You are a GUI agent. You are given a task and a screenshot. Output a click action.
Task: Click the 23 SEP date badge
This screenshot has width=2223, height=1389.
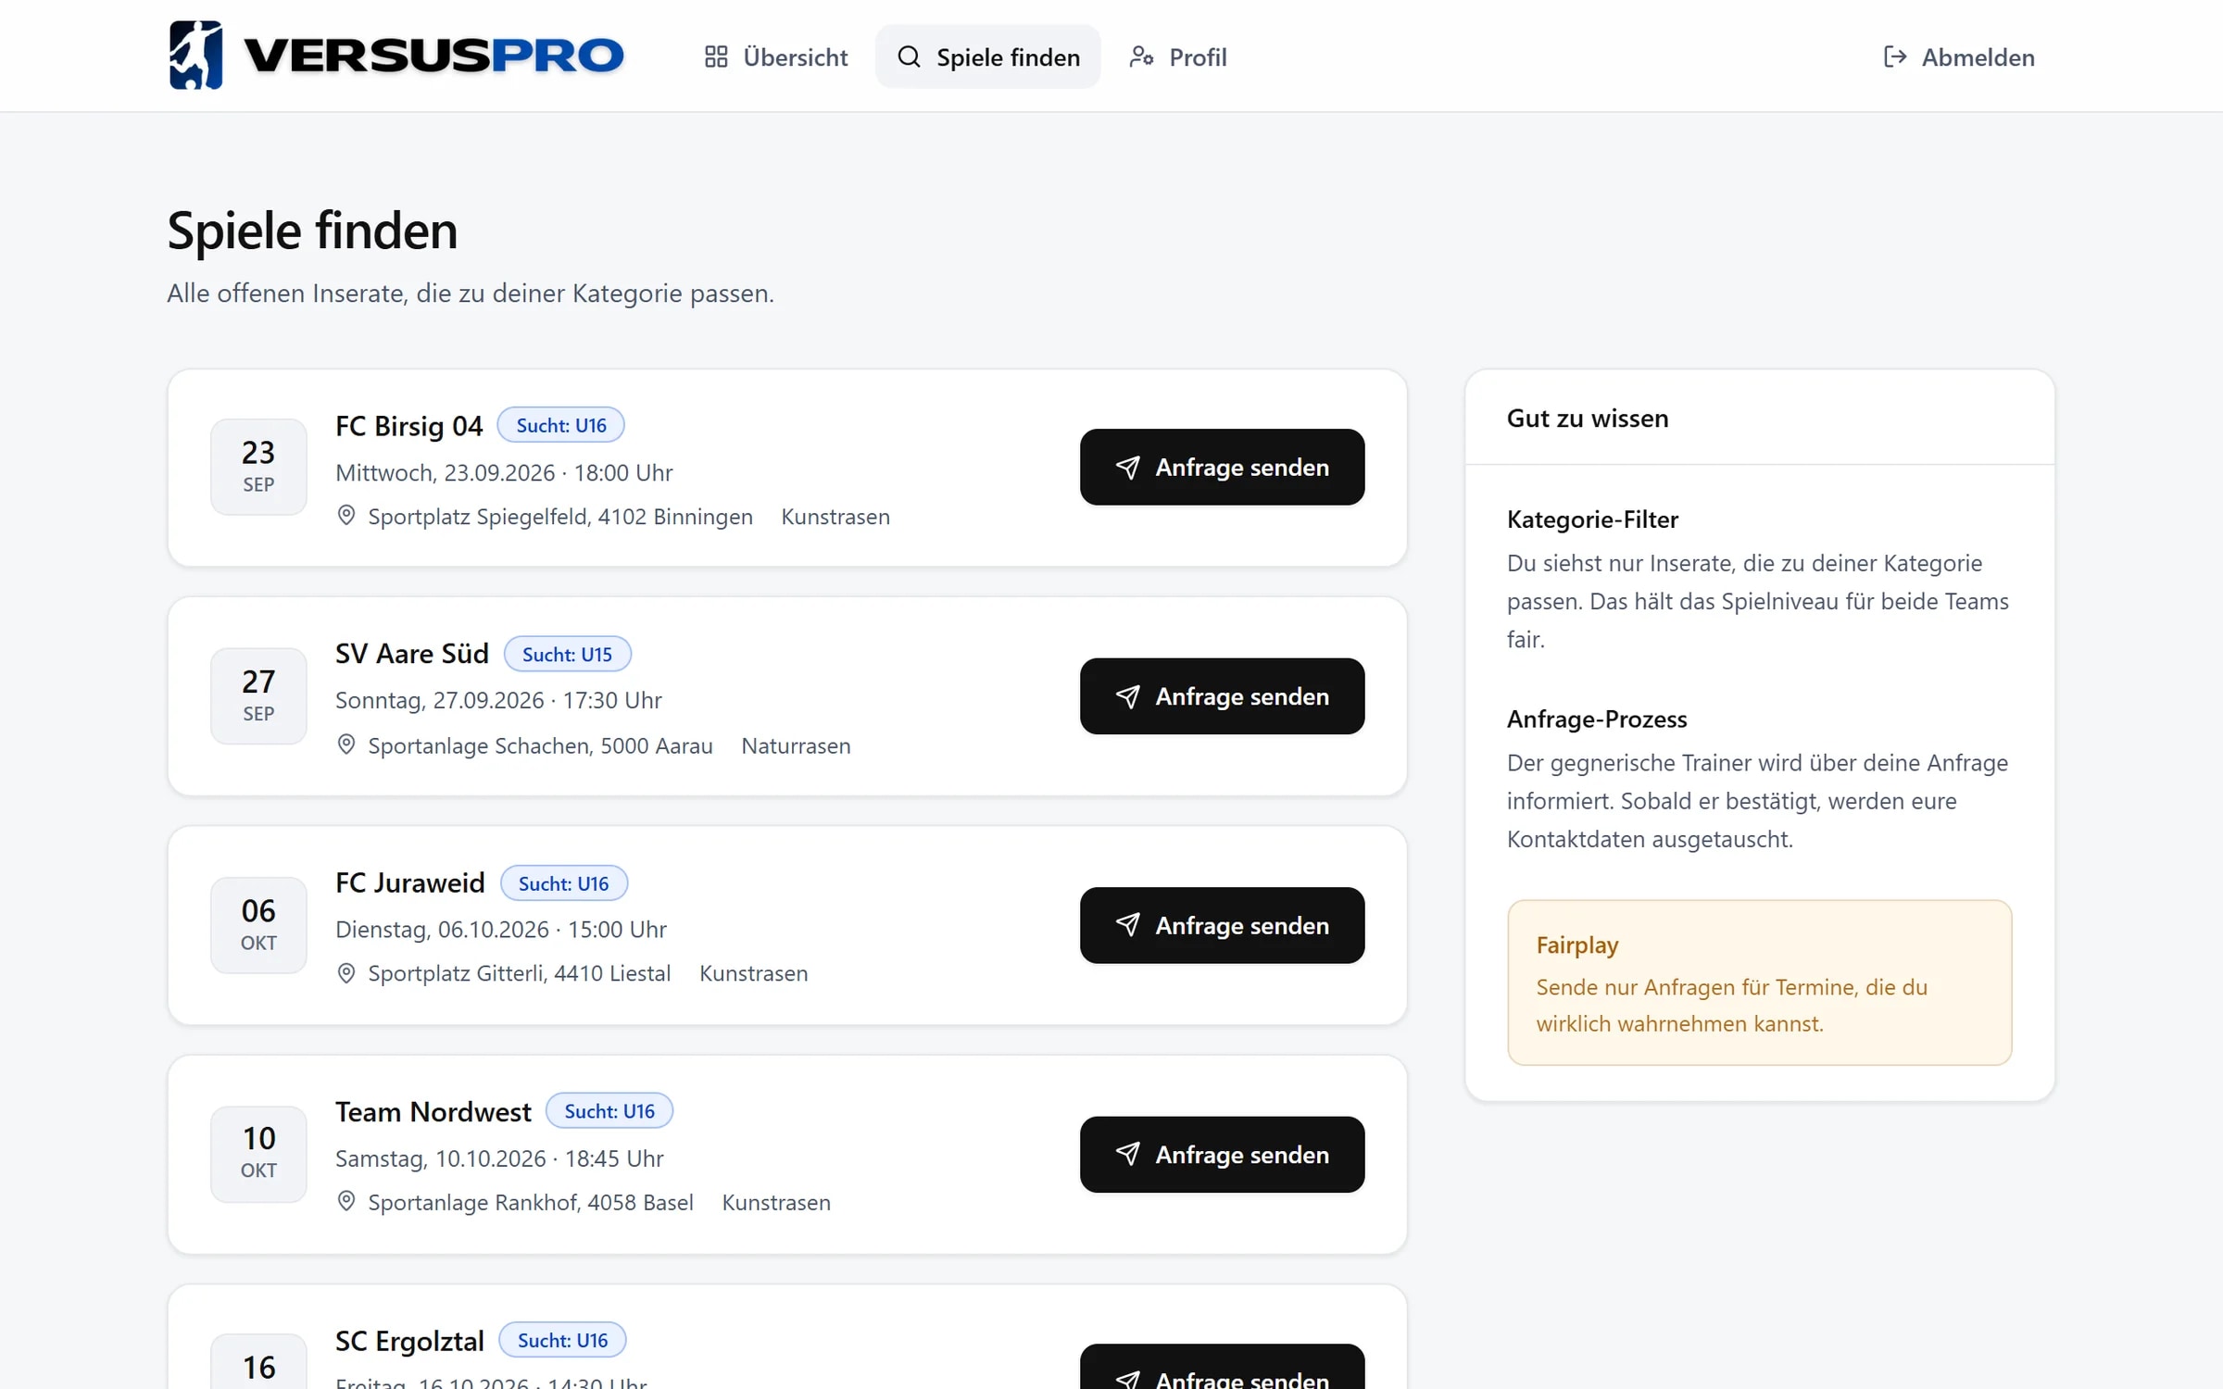258,467
